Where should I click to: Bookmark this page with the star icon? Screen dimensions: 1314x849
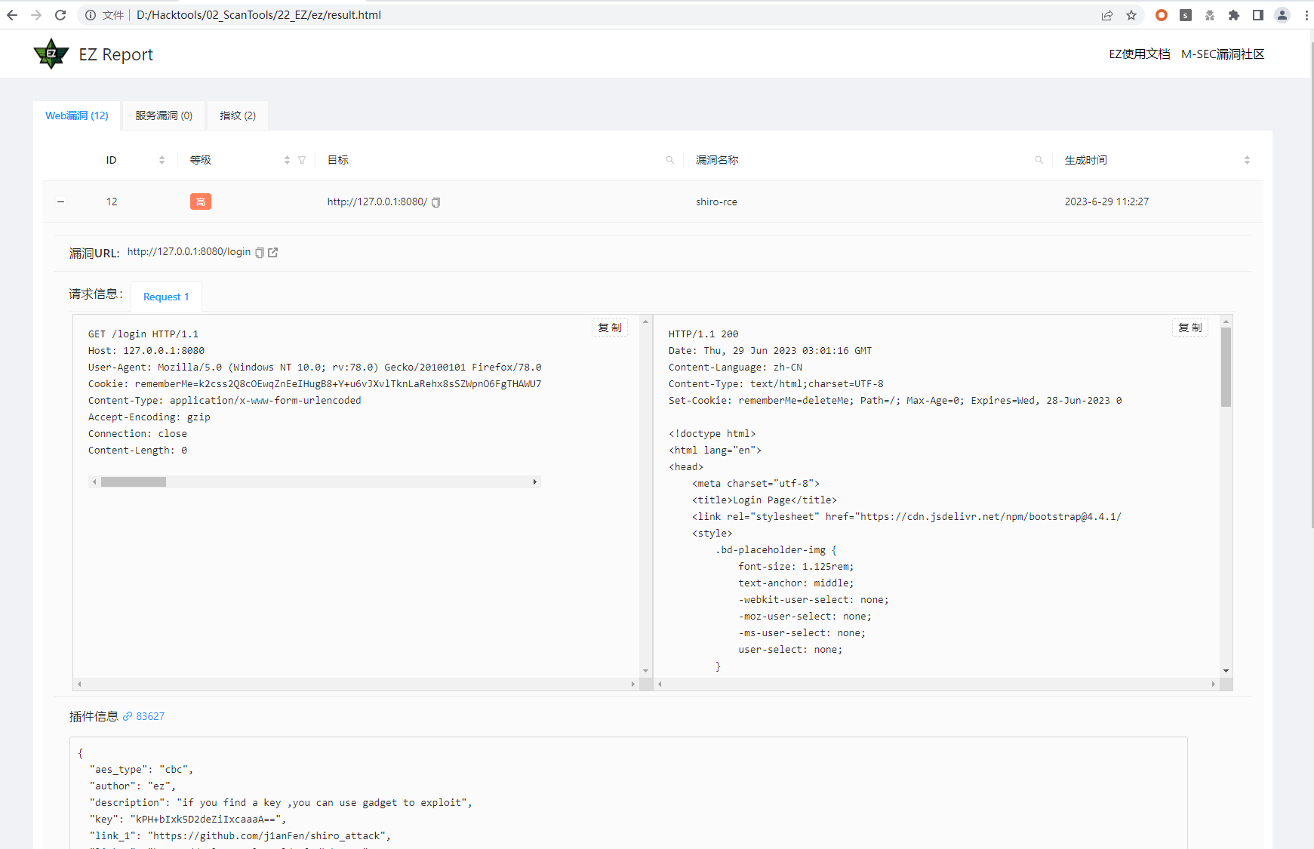click(x=1131, y=15)
